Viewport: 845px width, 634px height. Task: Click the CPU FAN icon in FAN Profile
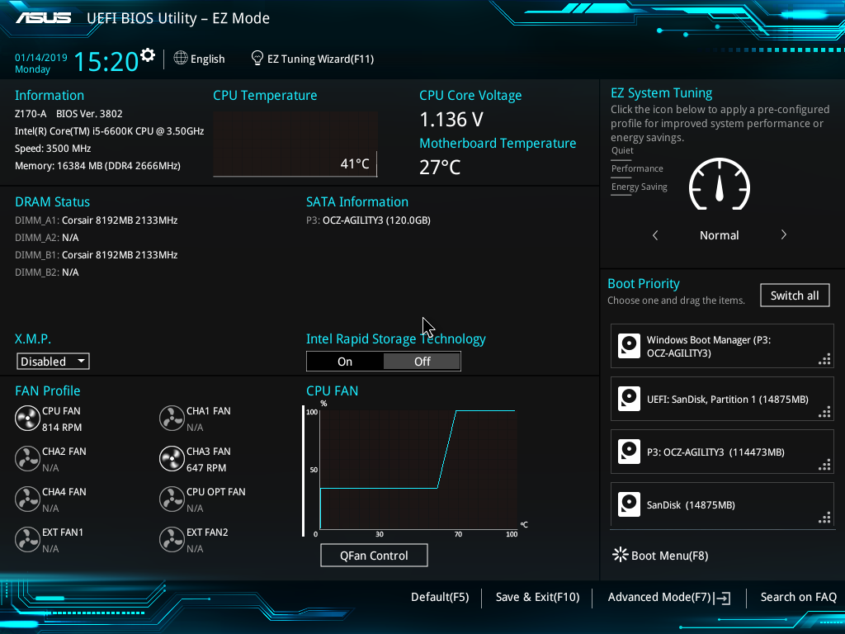tap(27, 419)
